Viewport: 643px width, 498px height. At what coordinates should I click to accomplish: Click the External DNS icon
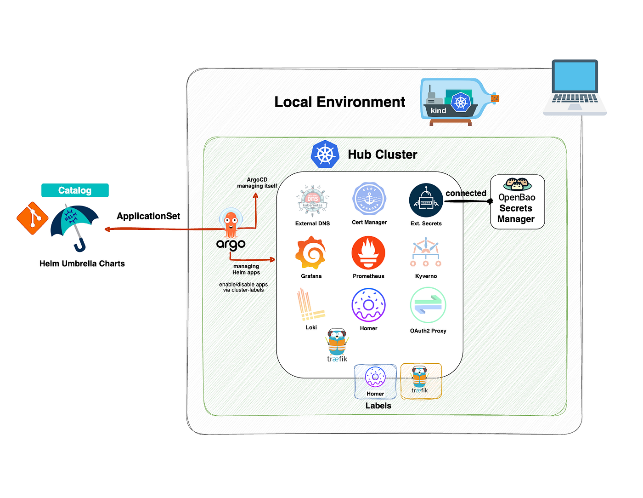pyautogui.click(x=312, y=201)
